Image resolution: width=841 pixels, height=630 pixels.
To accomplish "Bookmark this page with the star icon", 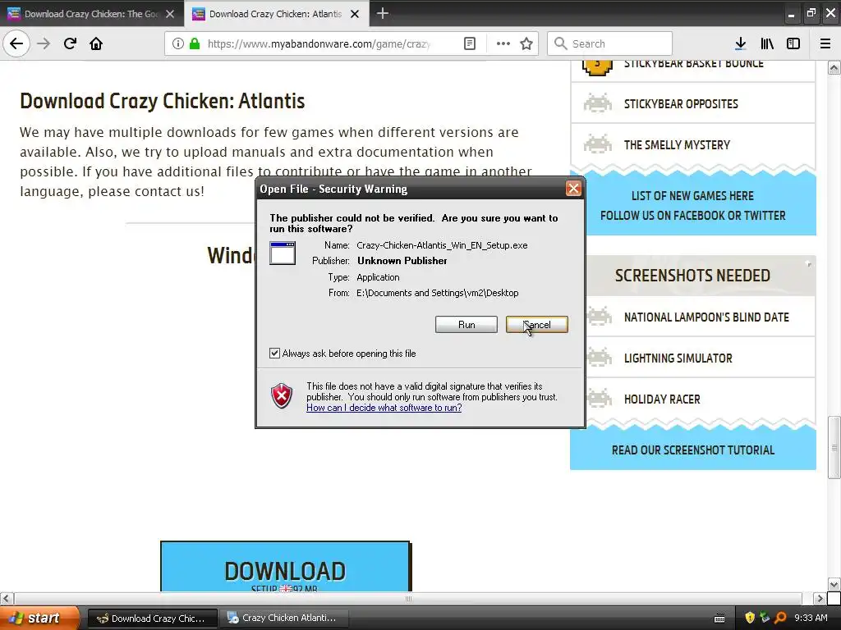I will pyautogui.click(x=526, y=43).
